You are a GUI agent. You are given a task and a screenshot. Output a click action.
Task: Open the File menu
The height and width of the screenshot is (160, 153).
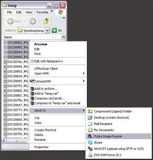[x=9, y=12]
